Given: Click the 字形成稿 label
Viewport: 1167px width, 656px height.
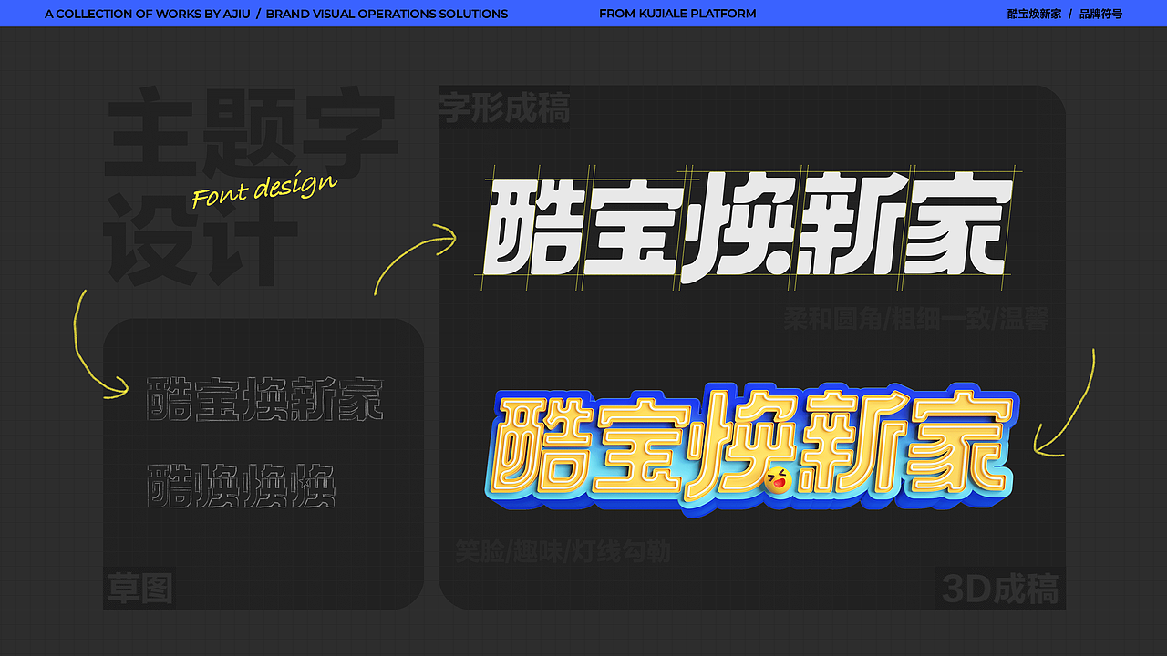Looking at the screenshot, I should coord(504,108).
